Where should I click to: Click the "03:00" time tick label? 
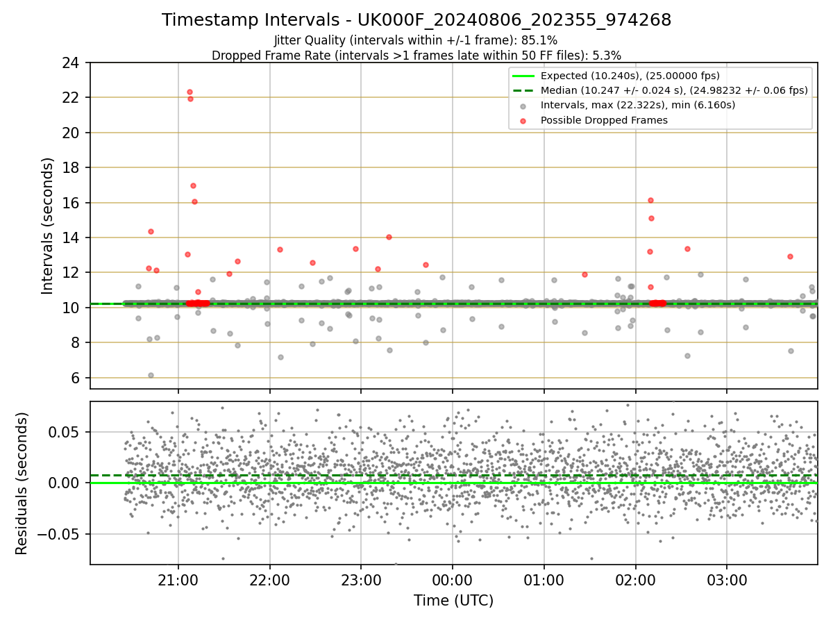[727, 579]
